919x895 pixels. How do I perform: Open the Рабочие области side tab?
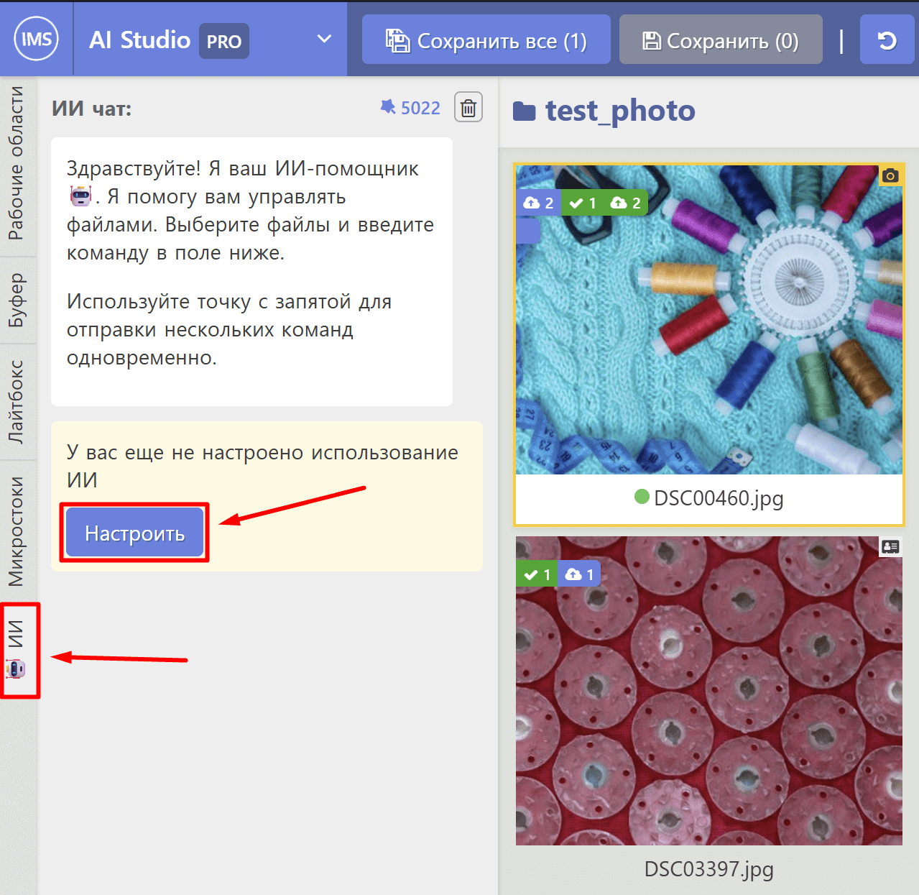tap(17, 163)
